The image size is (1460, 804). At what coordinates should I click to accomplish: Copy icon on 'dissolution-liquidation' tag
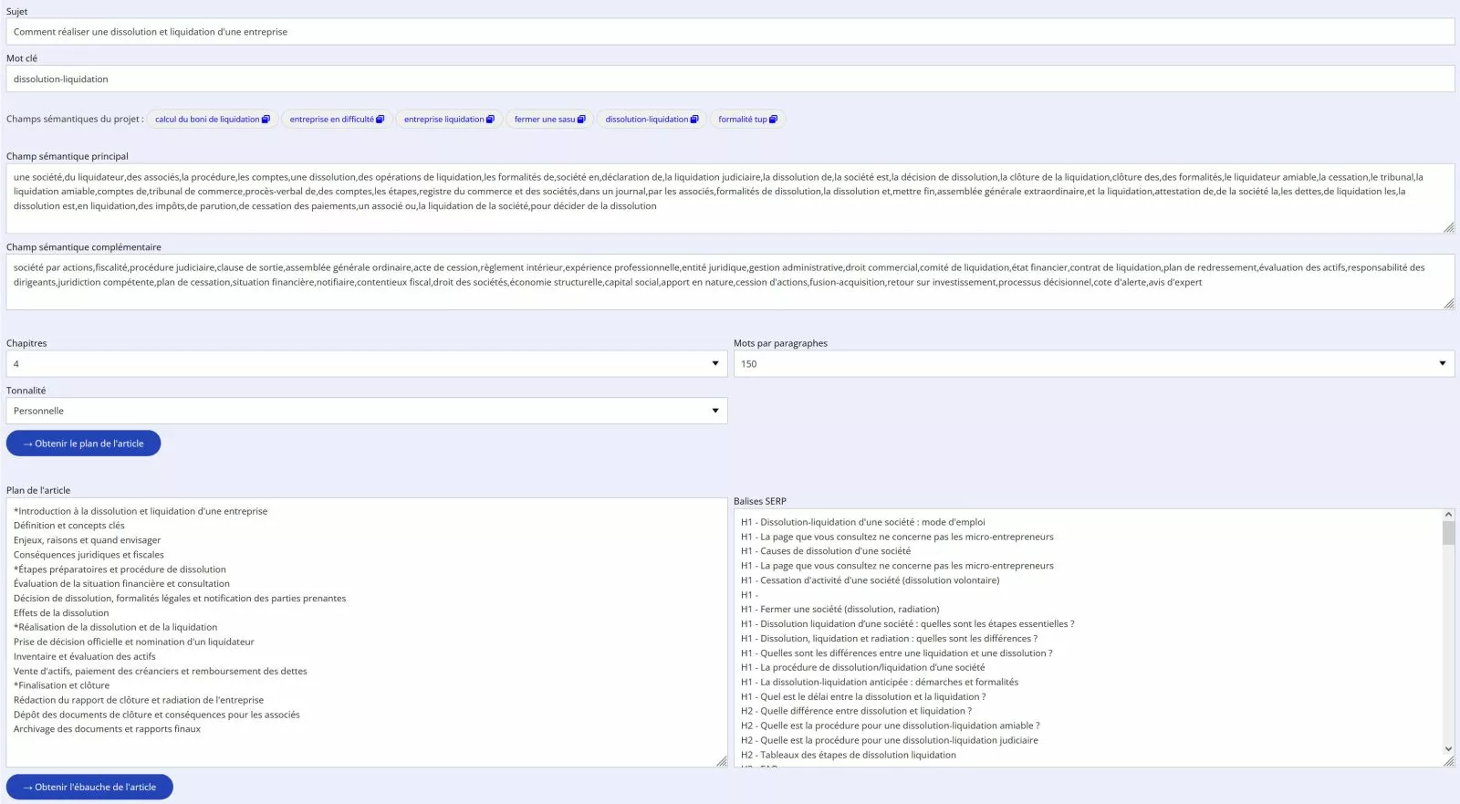coord(694,120)
